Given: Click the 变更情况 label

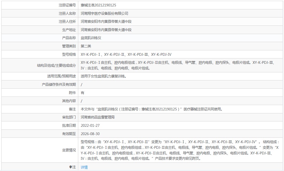Looking at the screenshot, I should coord(69,150).
